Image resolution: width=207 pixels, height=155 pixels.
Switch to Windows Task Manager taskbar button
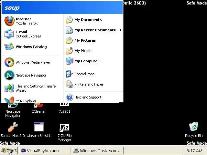[98, 150]
